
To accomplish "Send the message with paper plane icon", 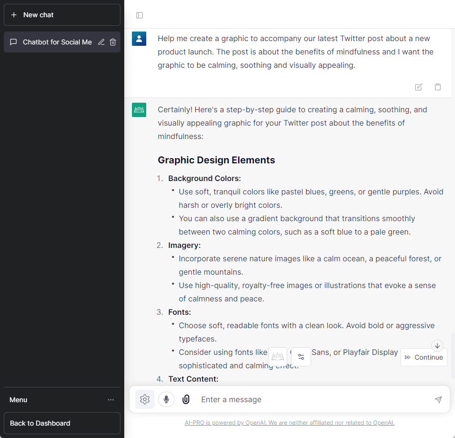I will coord(438,400).
